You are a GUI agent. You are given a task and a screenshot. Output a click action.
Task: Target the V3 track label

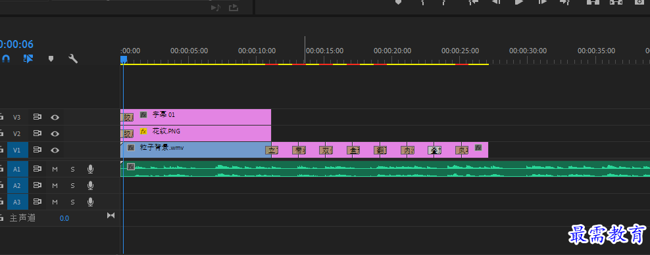tap(16, 118)
